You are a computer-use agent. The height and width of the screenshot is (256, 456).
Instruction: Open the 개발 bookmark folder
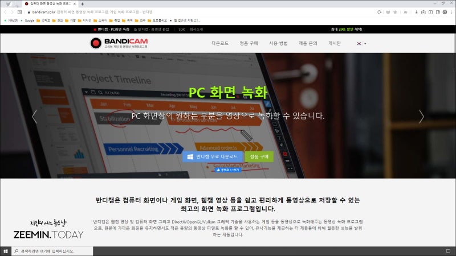tap(70, 20)
